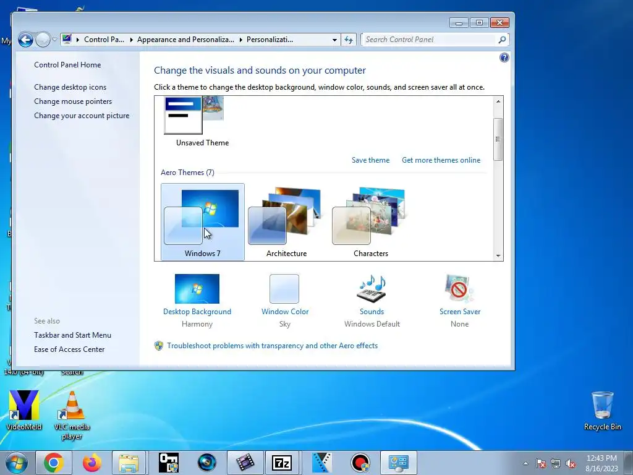This screenshot has width=633, height=475.
Task: Open the Recycle Bin desktop icon
Action: pyautogui.click(x=602, y=411)
